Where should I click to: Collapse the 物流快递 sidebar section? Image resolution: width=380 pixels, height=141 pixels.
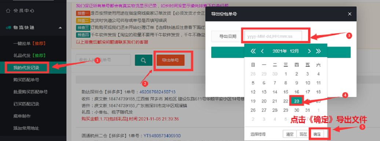pos(33,28)
